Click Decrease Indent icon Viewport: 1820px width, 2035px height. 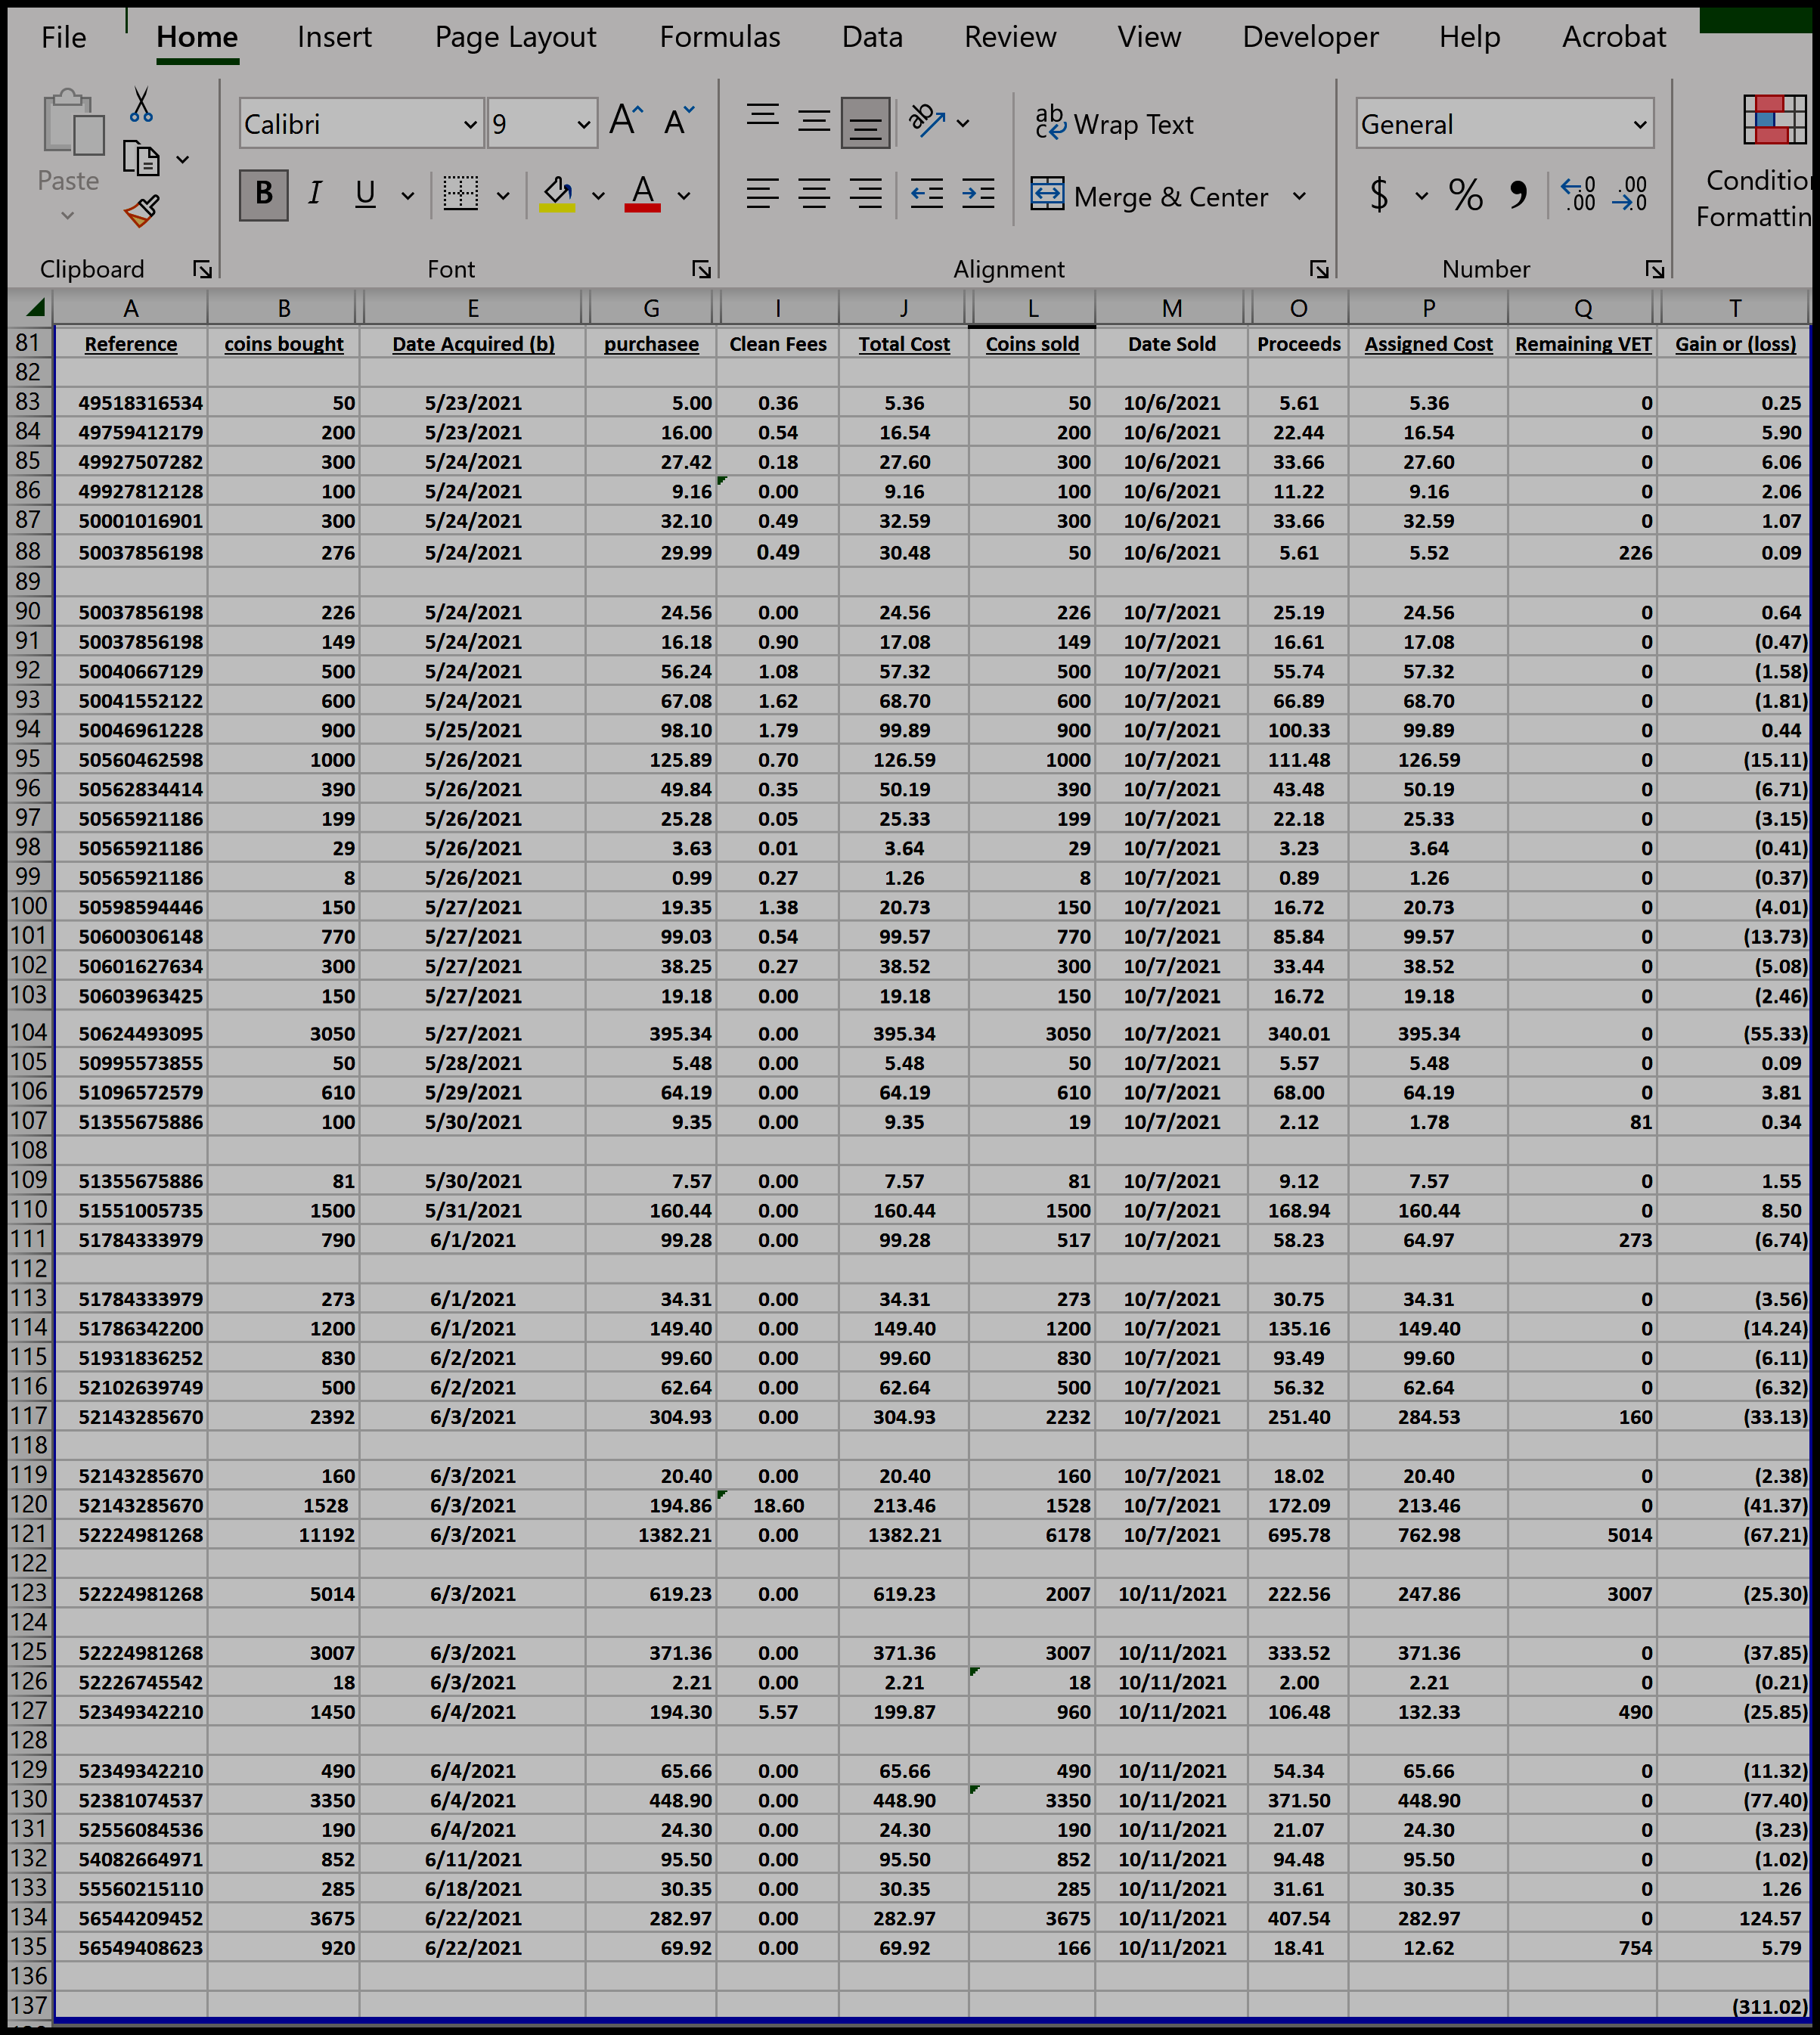click(927, 193)
